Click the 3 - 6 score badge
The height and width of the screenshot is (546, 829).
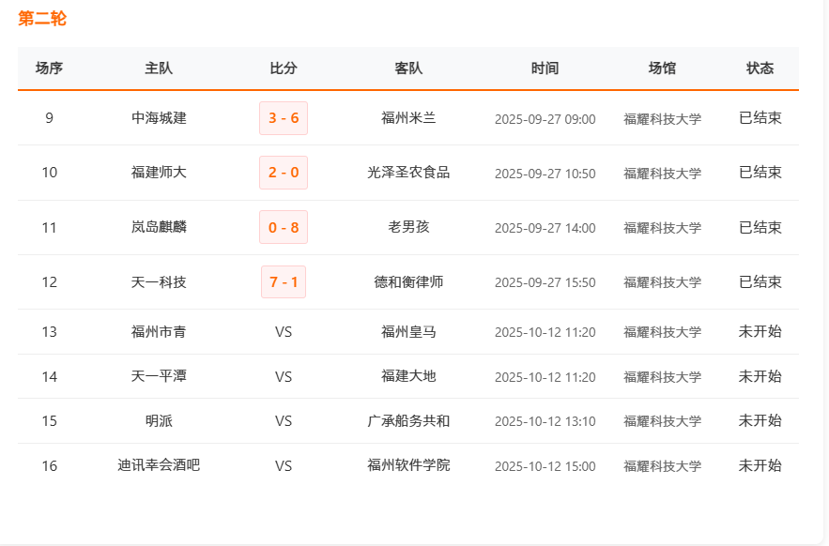[x=284, y=118]
